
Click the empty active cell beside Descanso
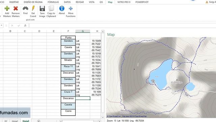(x=83, y=98)
